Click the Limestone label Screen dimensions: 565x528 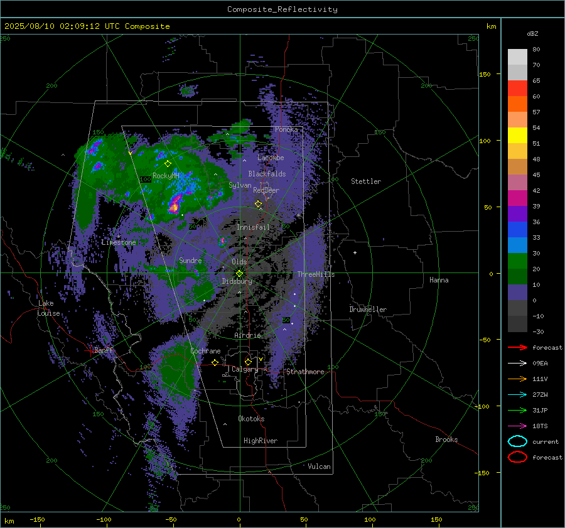(119, 242)
